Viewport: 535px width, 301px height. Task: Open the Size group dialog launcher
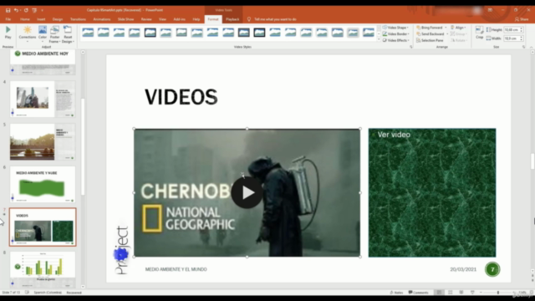tap(524, 47)
